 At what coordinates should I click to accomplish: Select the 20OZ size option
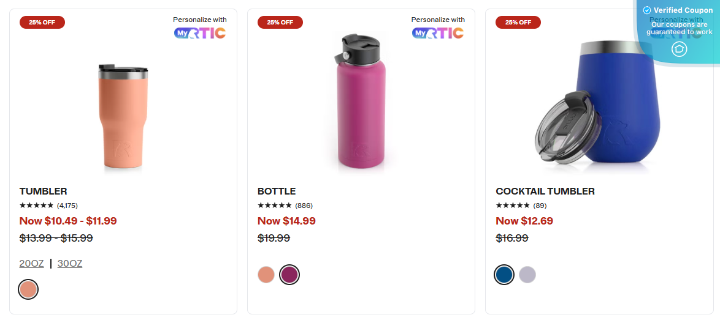(31, 264)
